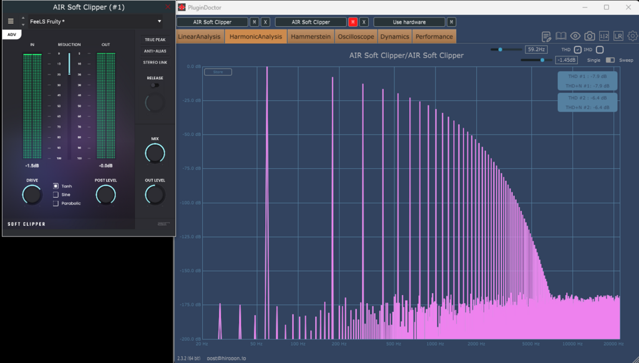Click the second AIR Soft Clipper plugin slot
Viewport: 639px width, 363px height.
point(311,22)
